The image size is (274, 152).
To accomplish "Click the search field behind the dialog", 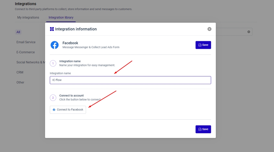I will [x=231, y=32].
